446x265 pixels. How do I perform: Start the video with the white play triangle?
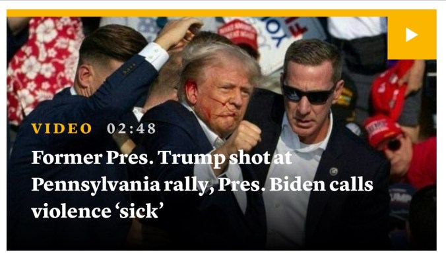(x=411, y=35)
